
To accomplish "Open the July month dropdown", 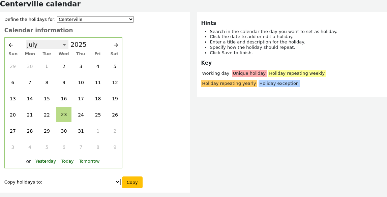I will pos(47,44).
